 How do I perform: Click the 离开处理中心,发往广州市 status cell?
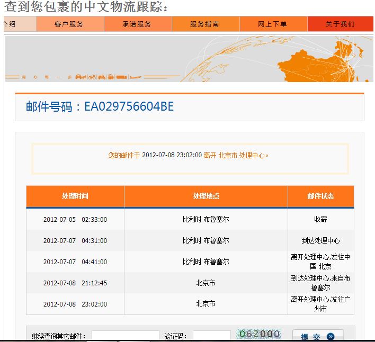[x=320, y=304]
